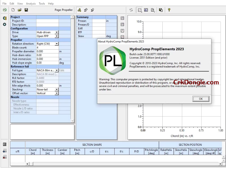226x169 pixels.
Task: Open the Tools menu
Action: click(x=41, y=4)
